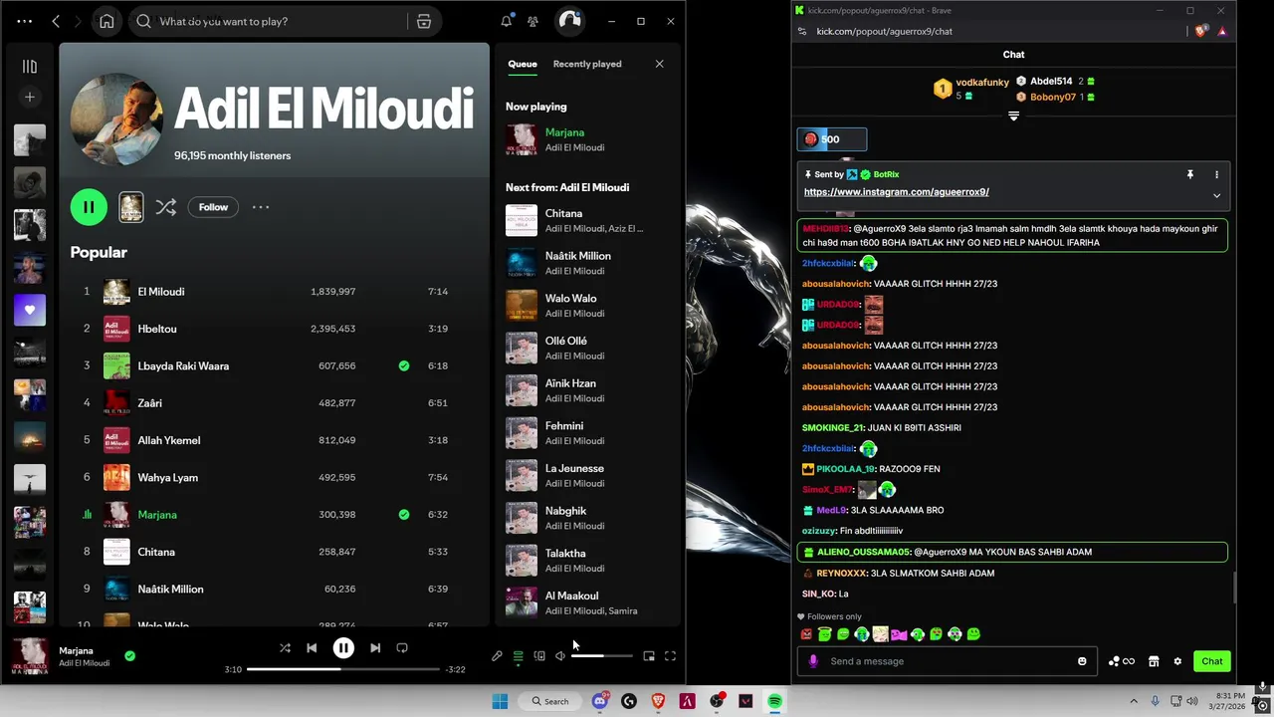Select Naâtik Million in queue
Image resolution: width=1274 pixels, height=717 pixels.
[587, 263]
